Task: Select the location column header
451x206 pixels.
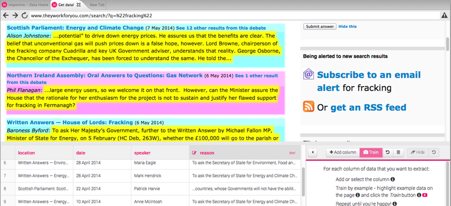Action: [44, 153]
